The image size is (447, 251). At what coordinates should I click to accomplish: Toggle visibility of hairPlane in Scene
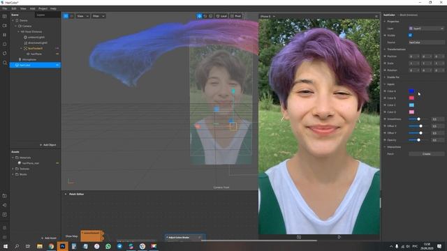tap(57, 54)
